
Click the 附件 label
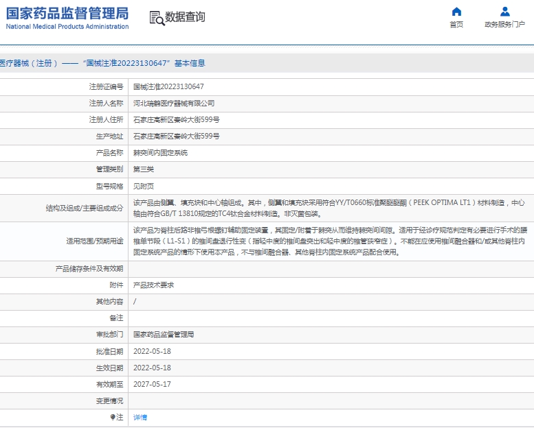(x=116, y=285)
